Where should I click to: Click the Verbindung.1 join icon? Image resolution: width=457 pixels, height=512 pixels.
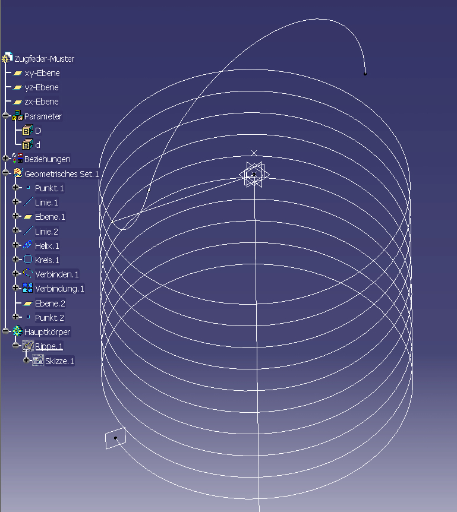[28, 288]
